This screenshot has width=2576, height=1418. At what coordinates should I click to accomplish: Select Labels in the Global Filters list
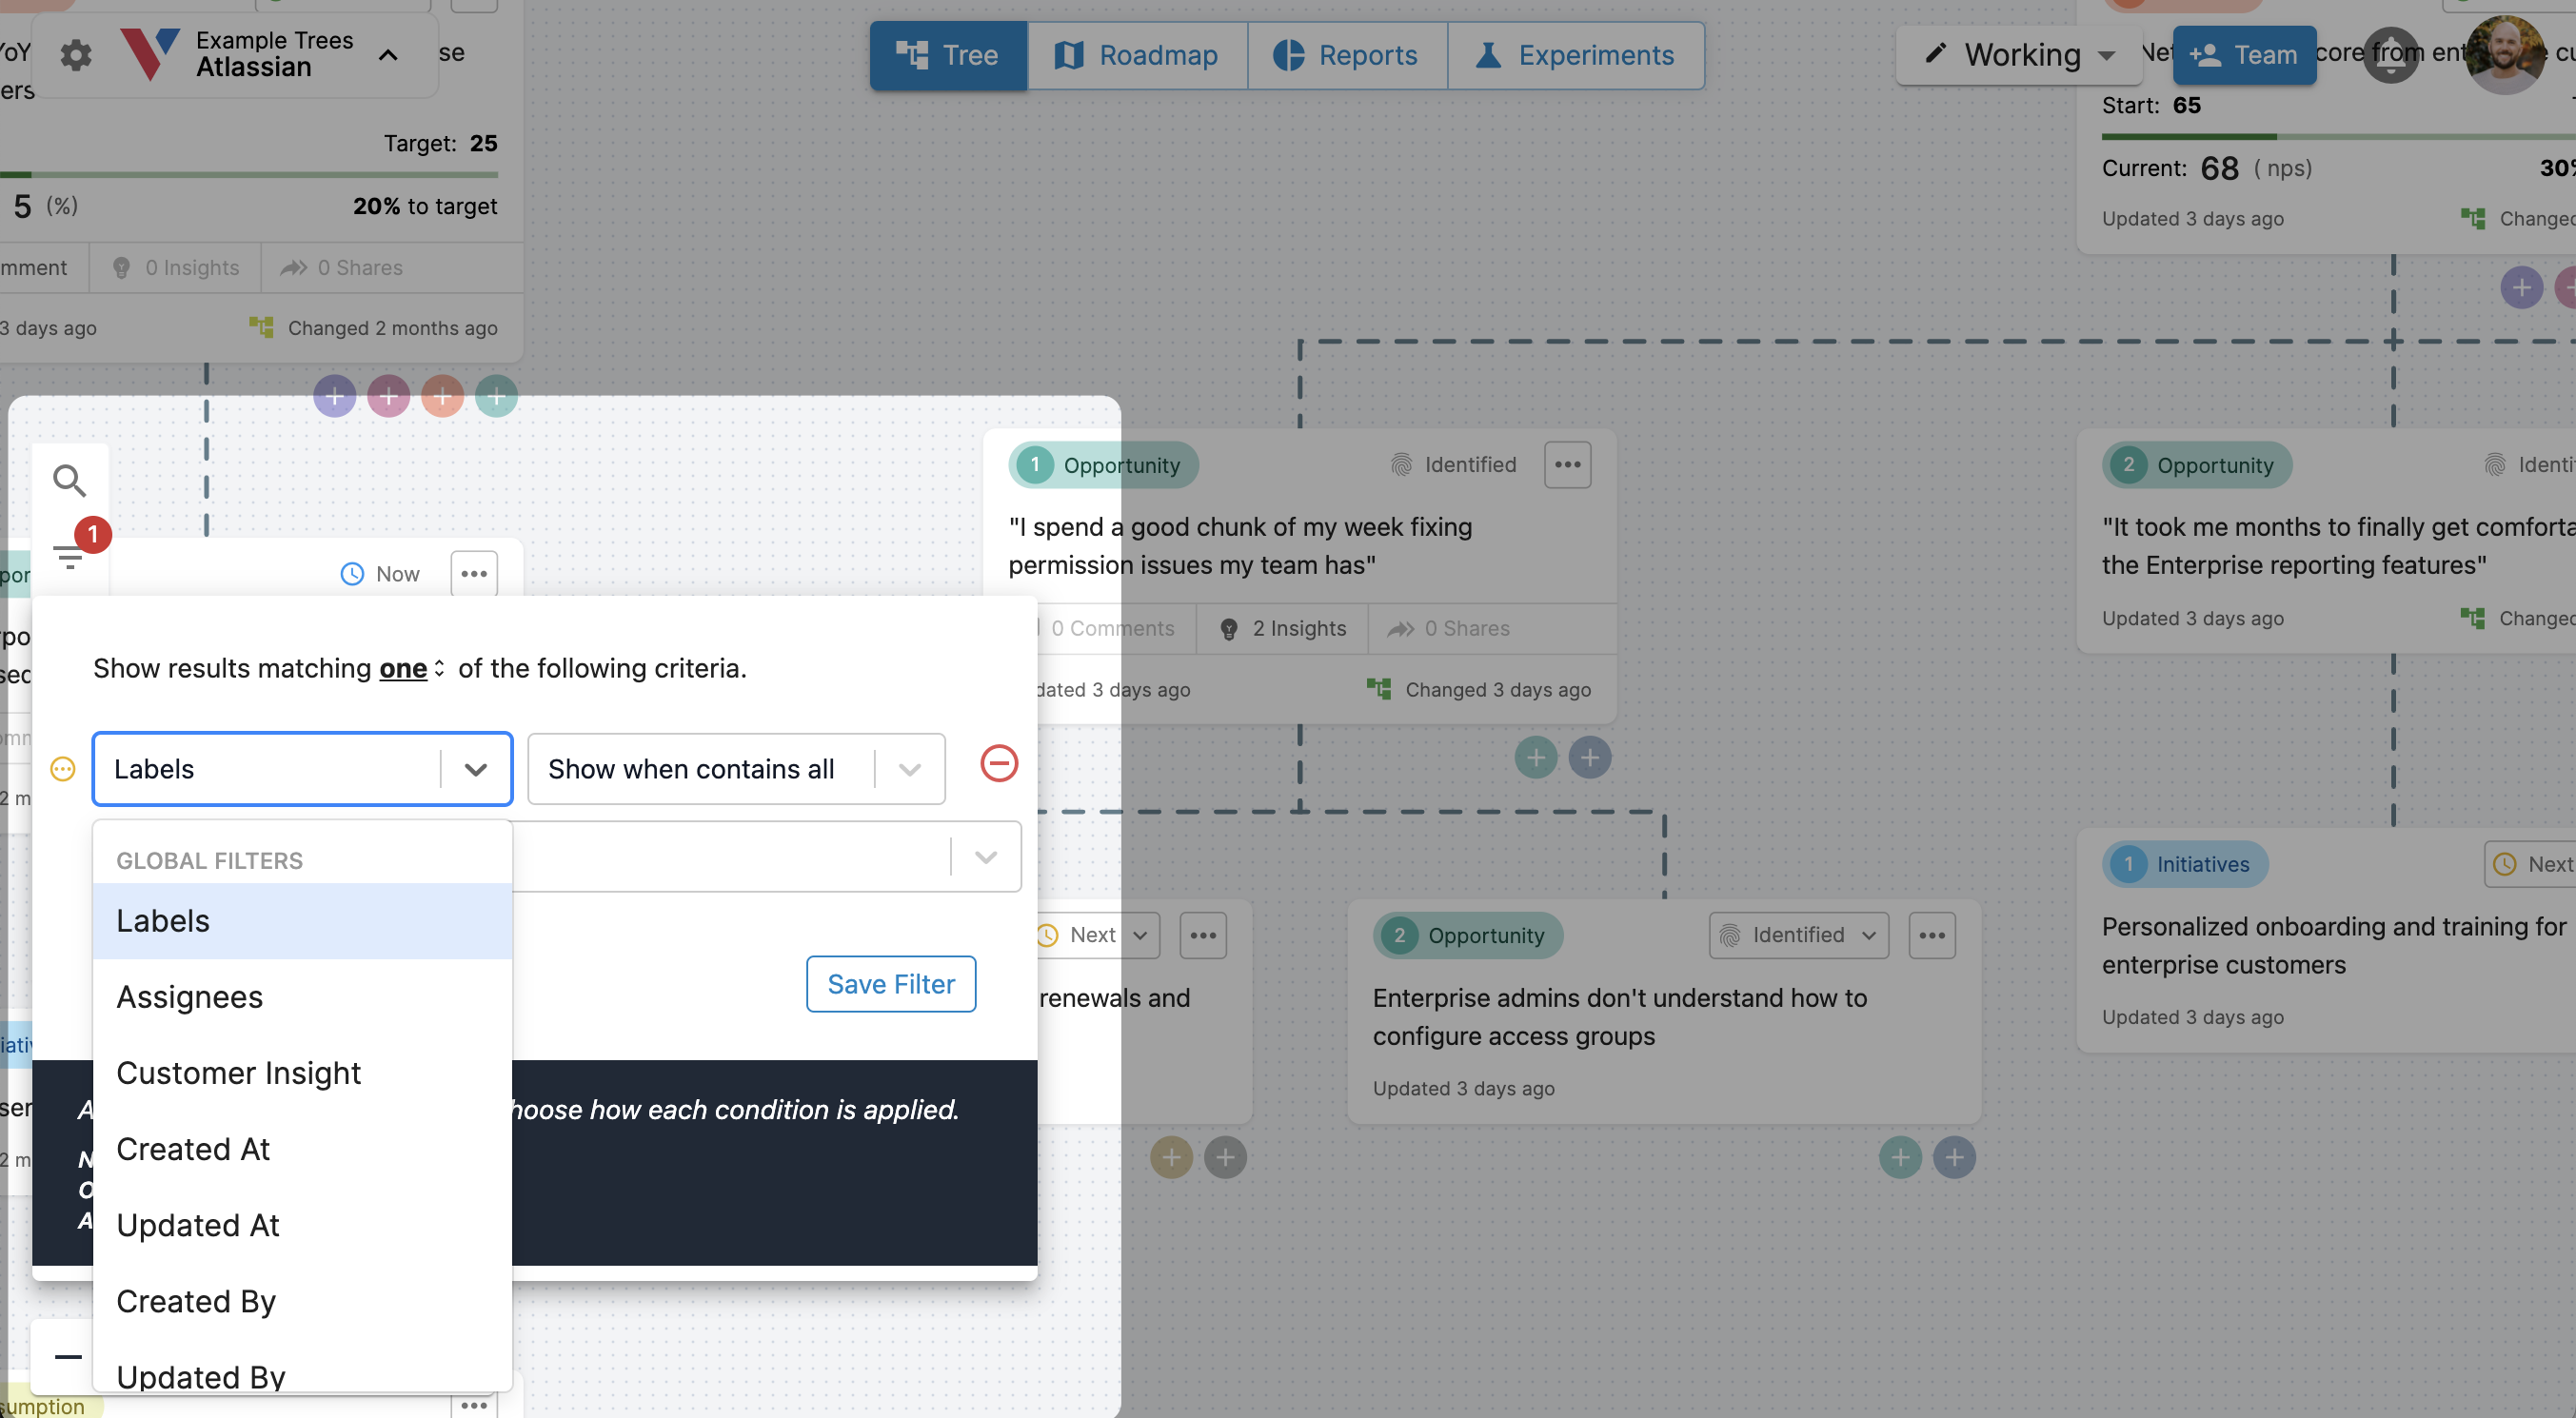click(x=303, y=921)
